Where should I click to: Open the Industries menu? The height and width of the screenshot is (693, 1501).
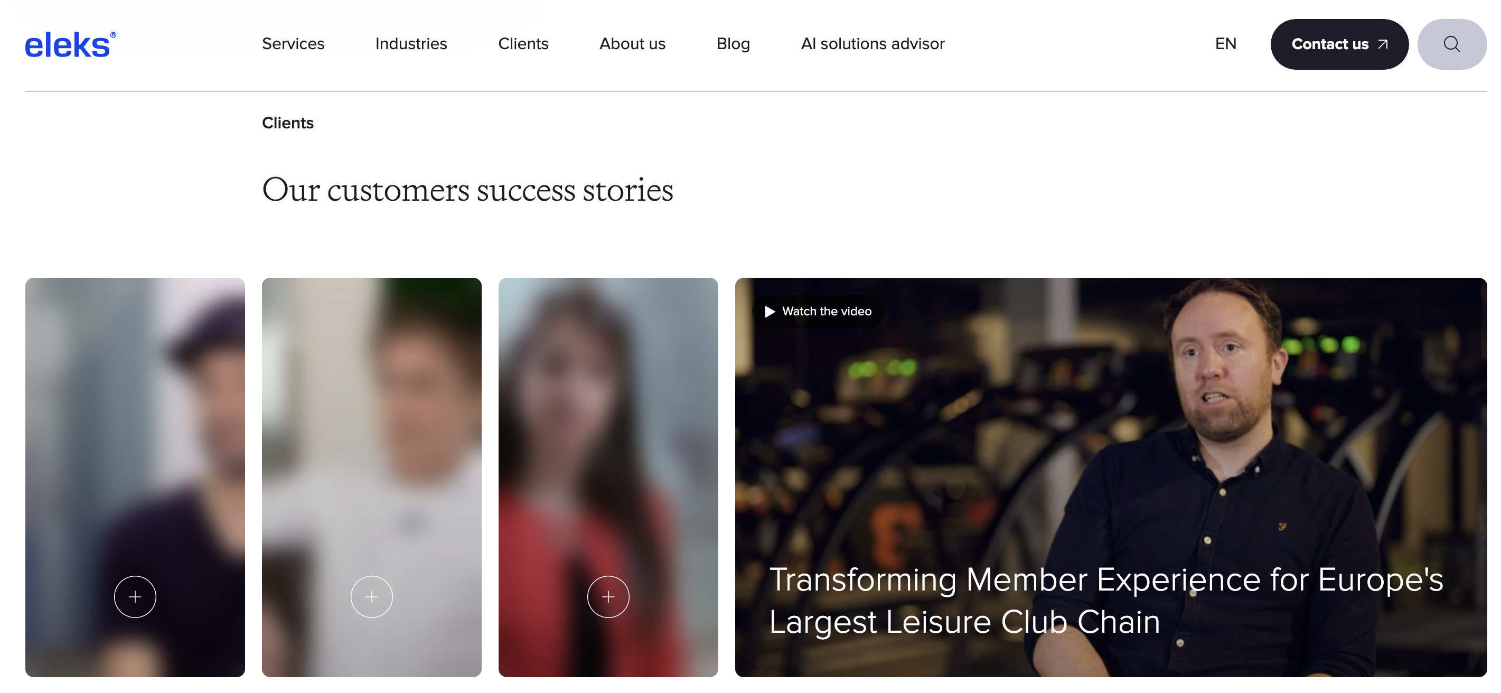coord(411,44)
